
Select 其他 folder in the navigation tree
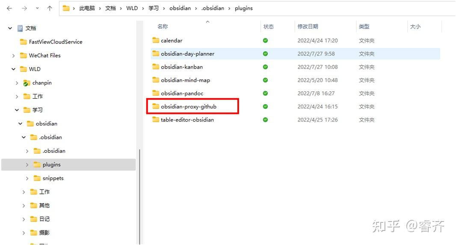[44, 205]
